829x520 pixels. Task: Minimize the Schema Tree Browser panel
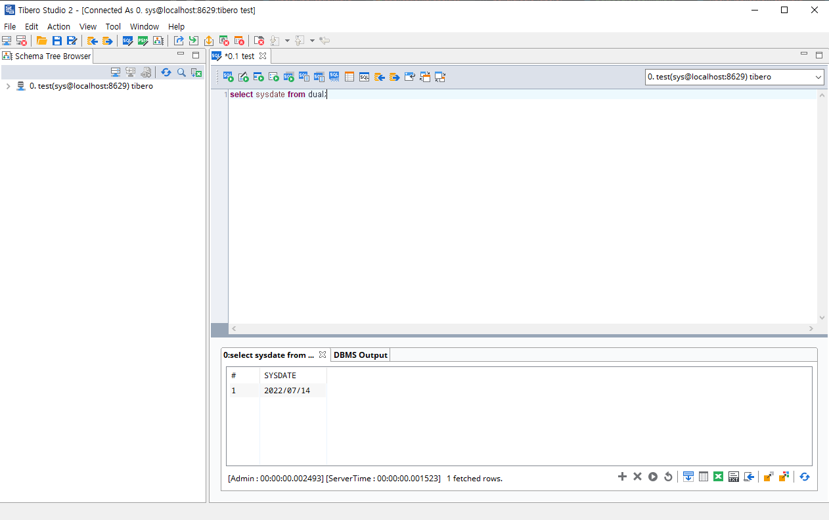tap(181, 54)
